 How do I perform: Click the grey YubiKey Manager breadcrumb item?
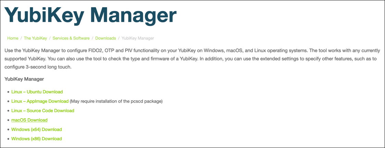[x=138, y=38]
